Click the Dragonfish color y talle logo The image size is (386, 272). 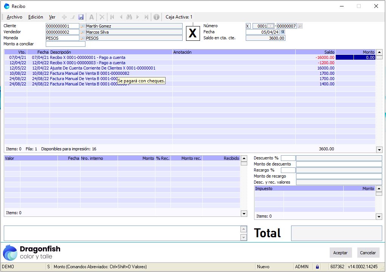(31, 253)
